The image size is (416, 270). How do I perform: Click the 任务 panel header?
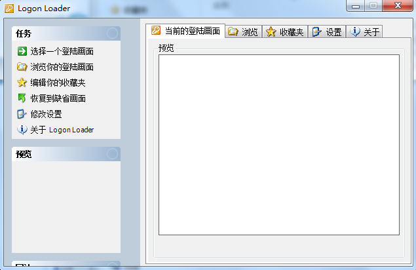pyautogui.click(x=66, y=33)
